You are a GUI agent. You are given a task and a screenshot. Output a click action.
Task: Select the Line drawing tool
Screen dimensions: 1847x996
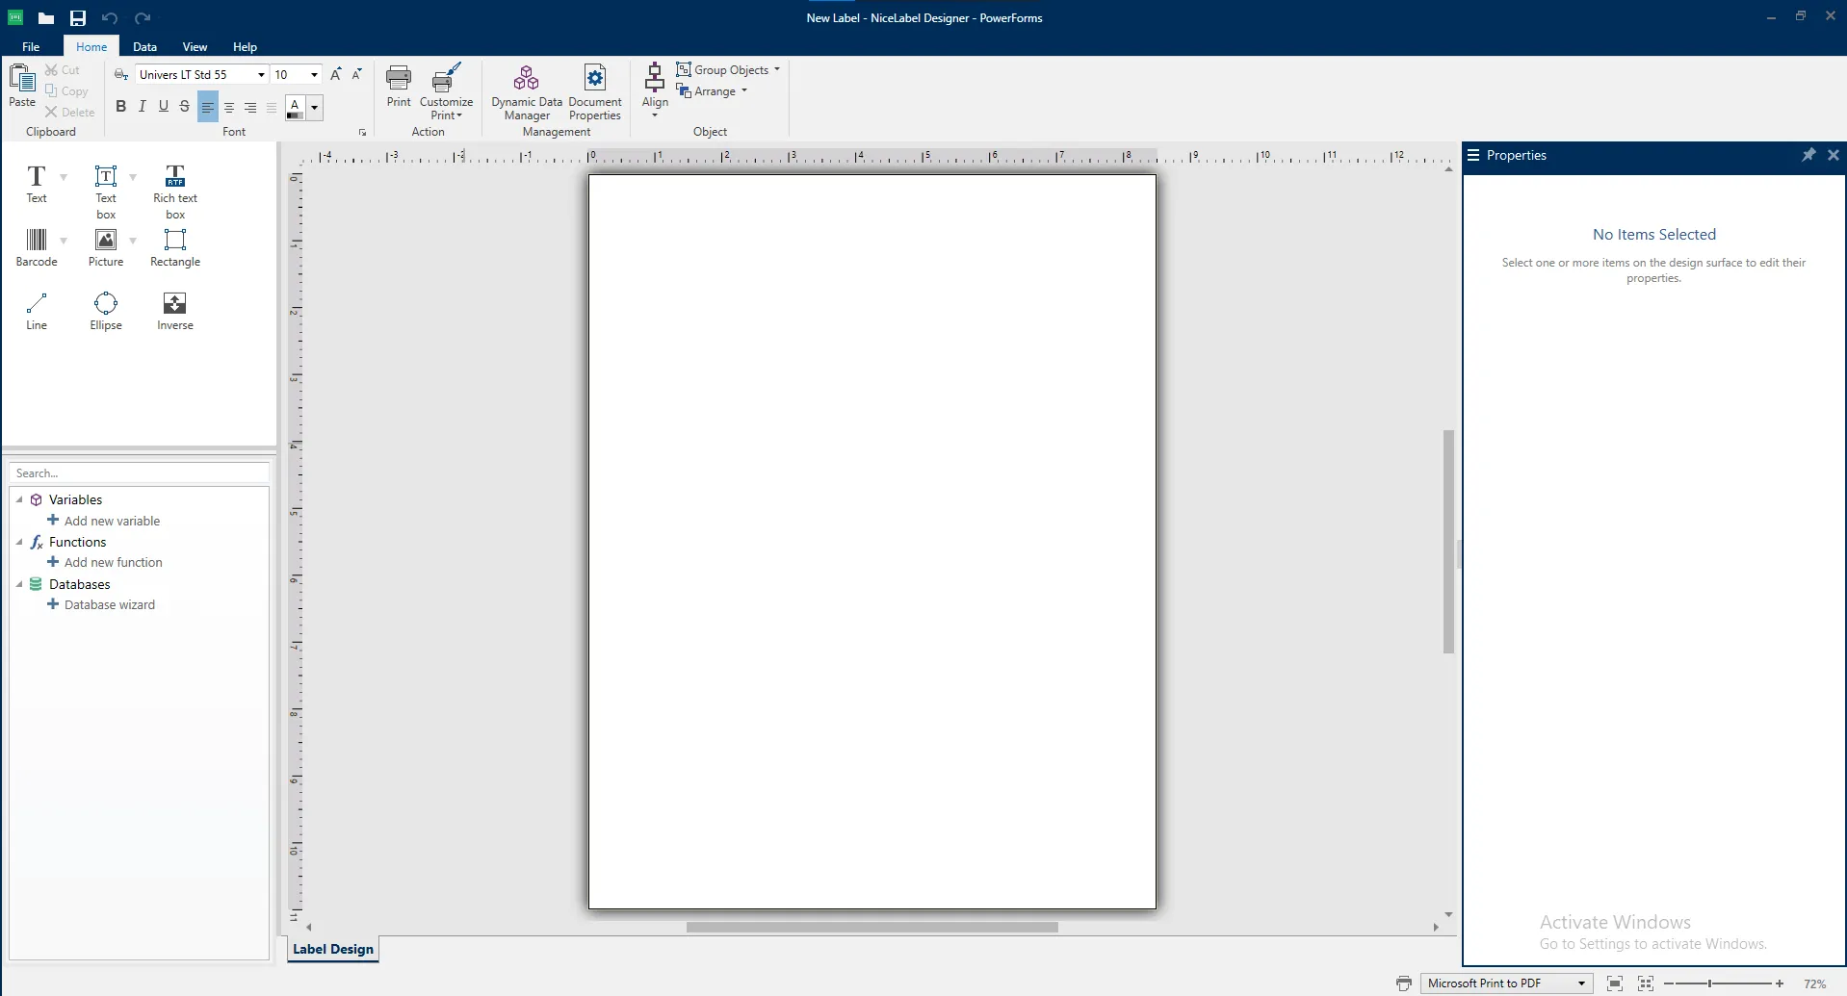coord(37,311)
